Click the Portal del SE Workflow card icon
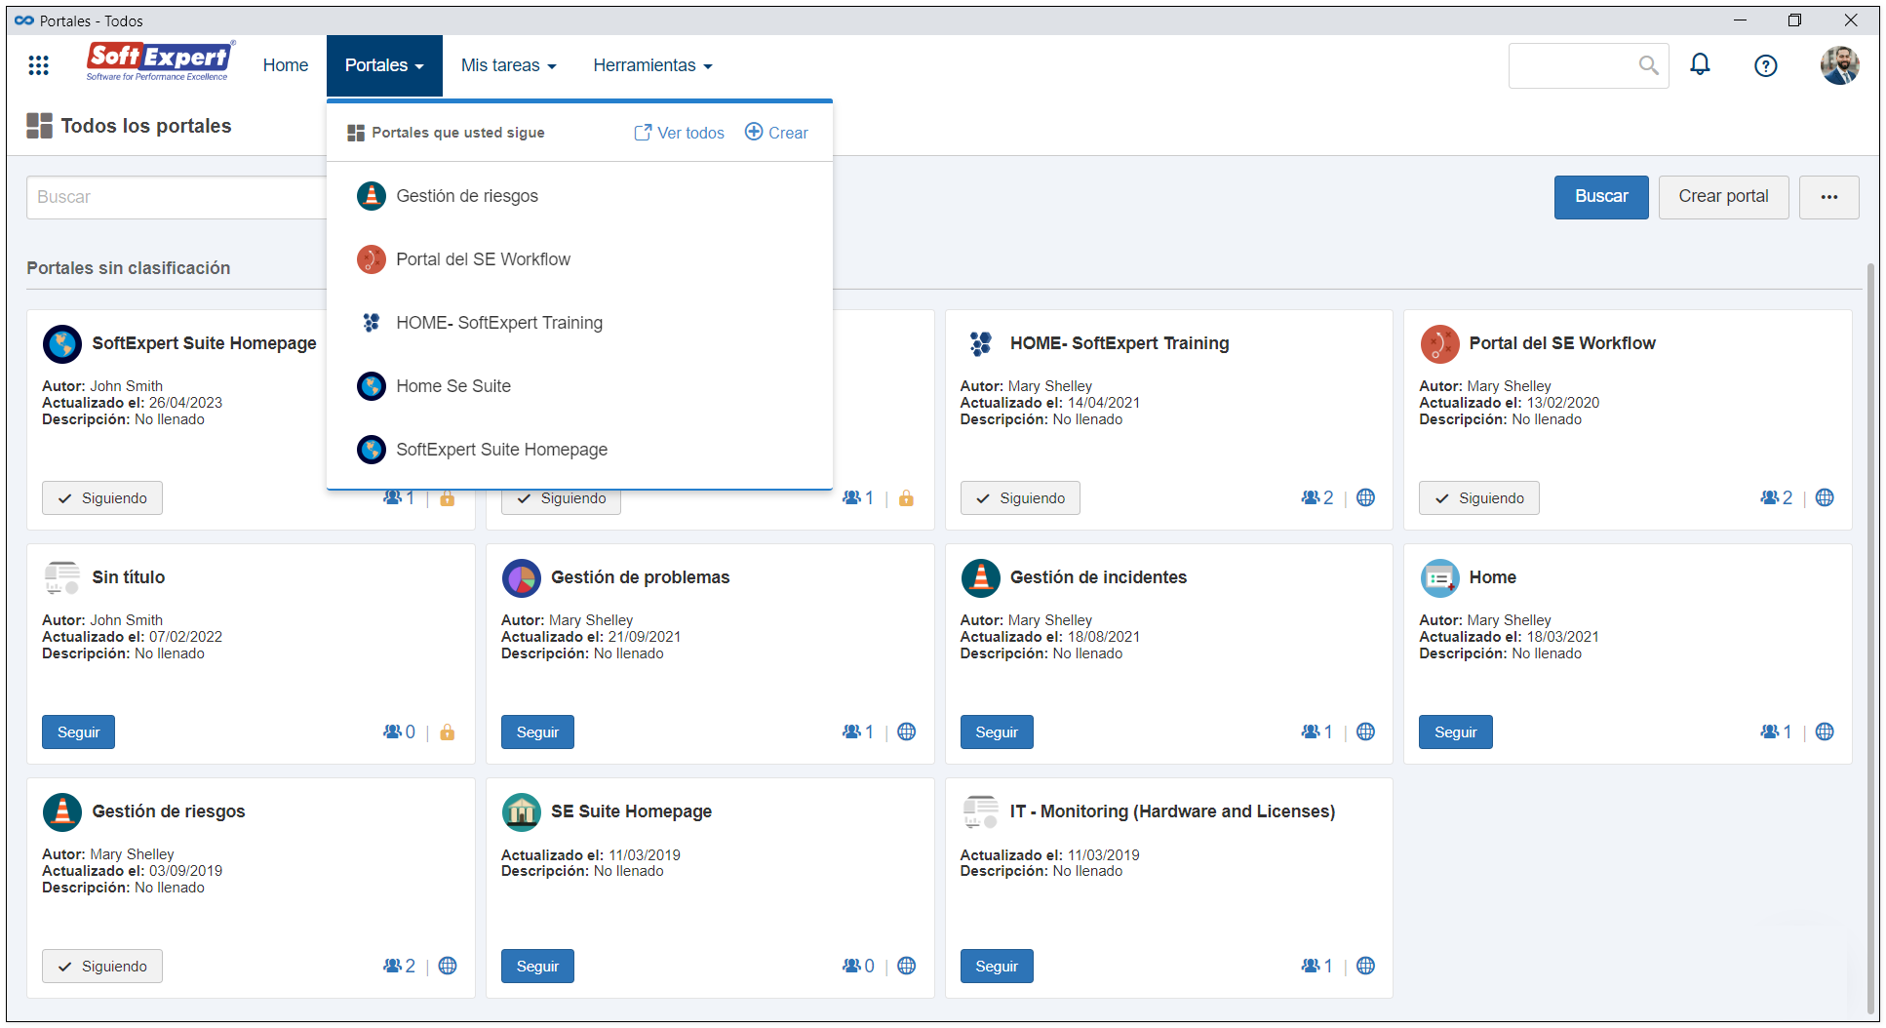This screenshot has height=1028, width=1886. tap(1439, 343)
